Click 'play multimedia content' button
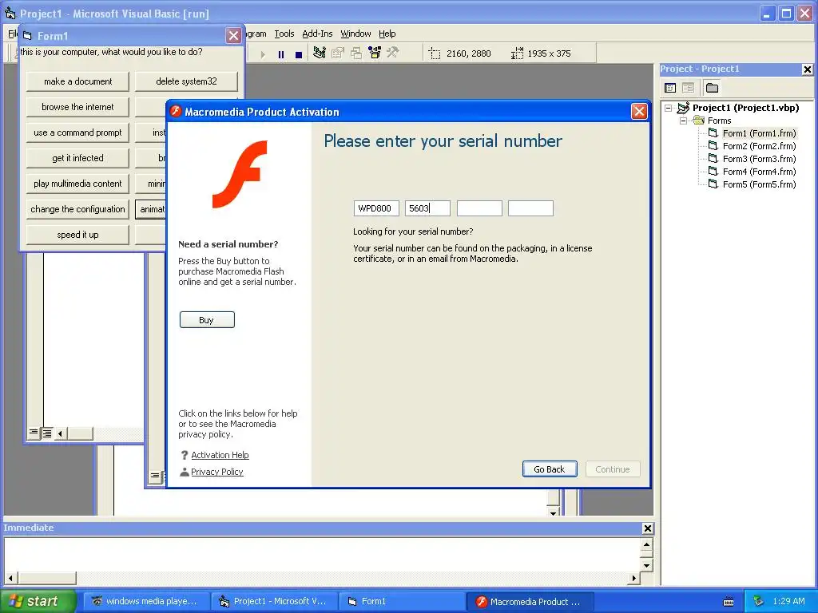Screen dimensions: 818x613 click(x=77, y=184)
